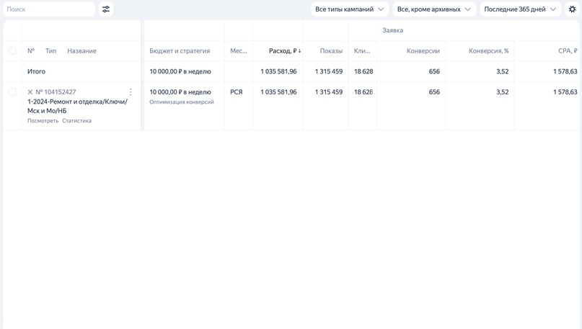This screenshot has height=329, width=582.
Task: Open the 'Посмотреть' link under the campaign
Action: 43,121
